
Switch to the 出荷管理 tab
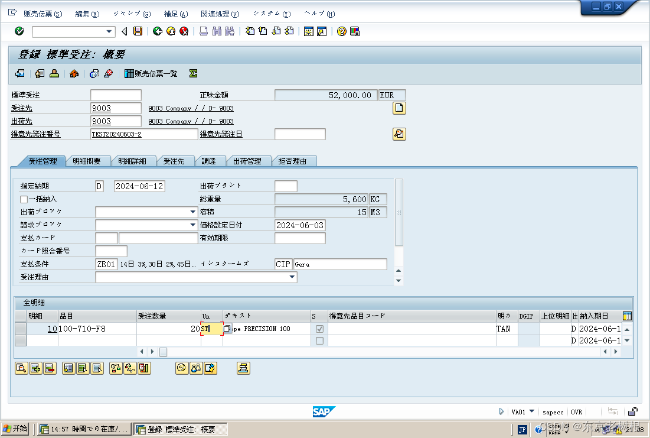[247, 161]
